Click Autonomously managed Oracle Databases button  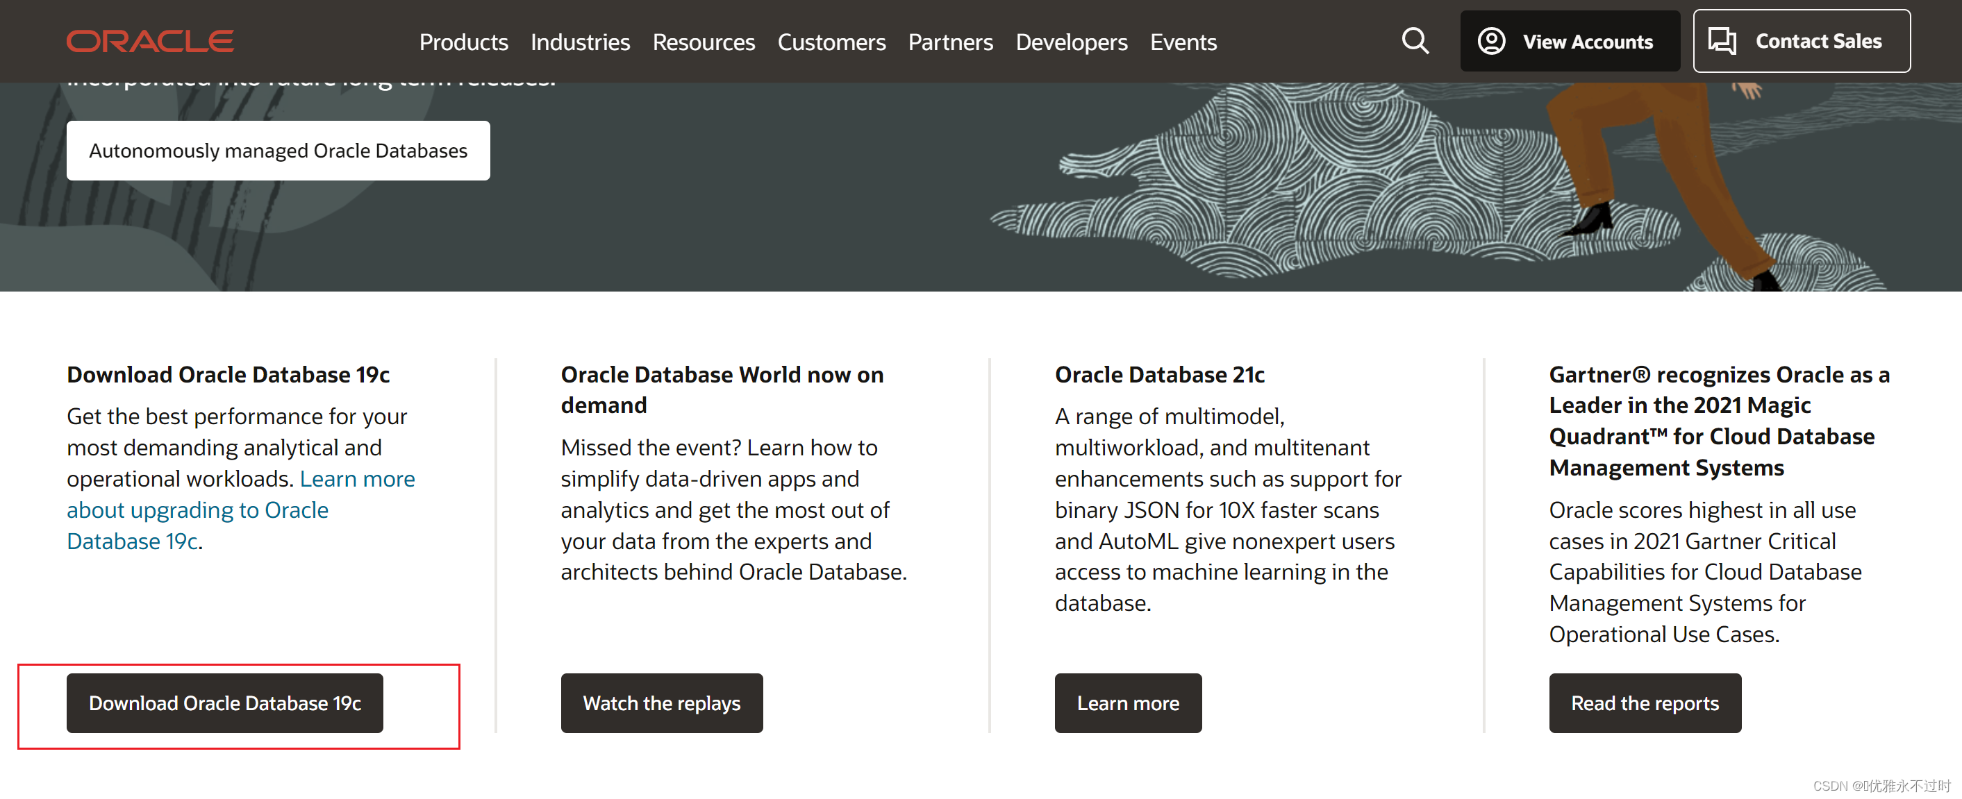tap(278, 151)
